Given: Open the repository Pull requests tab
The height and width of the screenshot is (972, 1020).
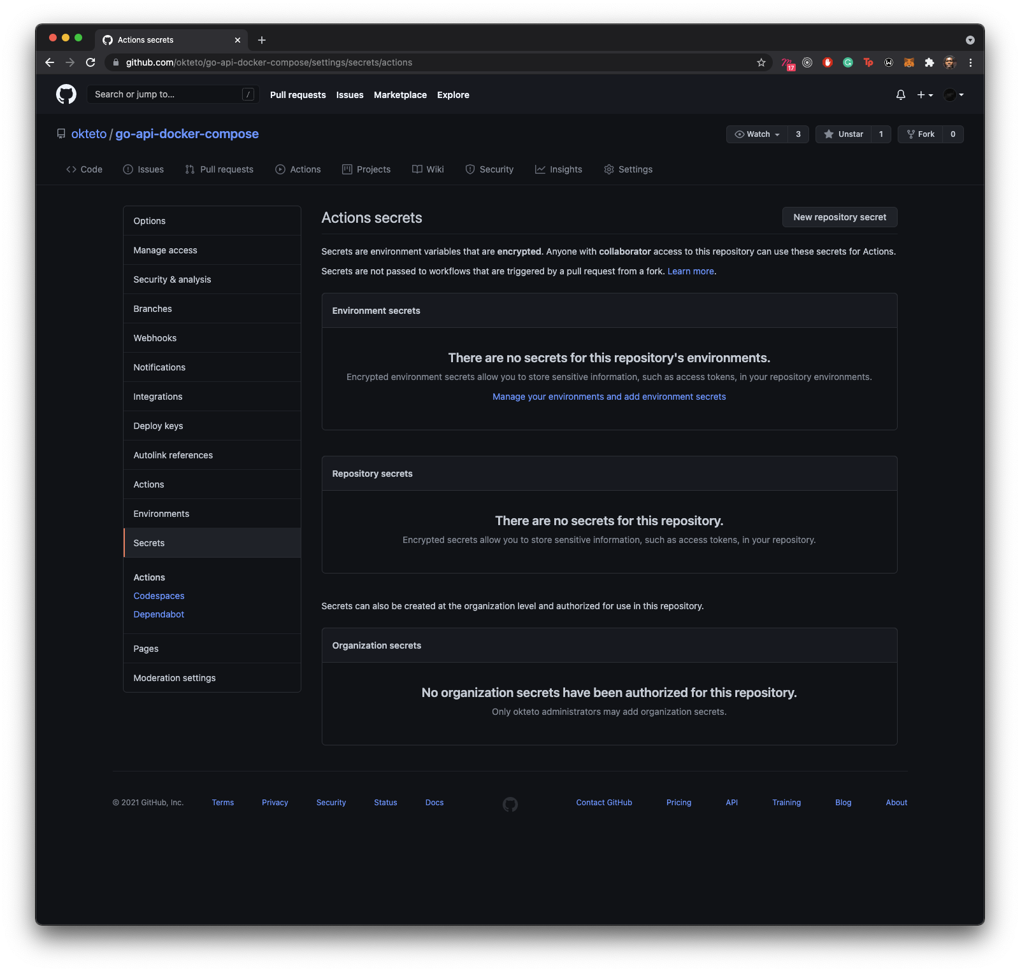Looking at the screenshot, I should click(x=219, y=169).
